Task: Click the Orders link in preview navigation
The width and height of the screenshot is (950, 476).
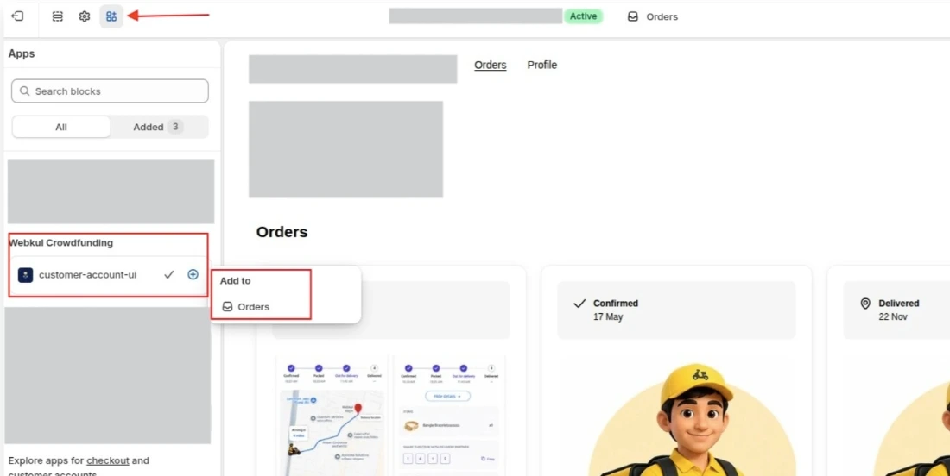Action: [491, 65]
